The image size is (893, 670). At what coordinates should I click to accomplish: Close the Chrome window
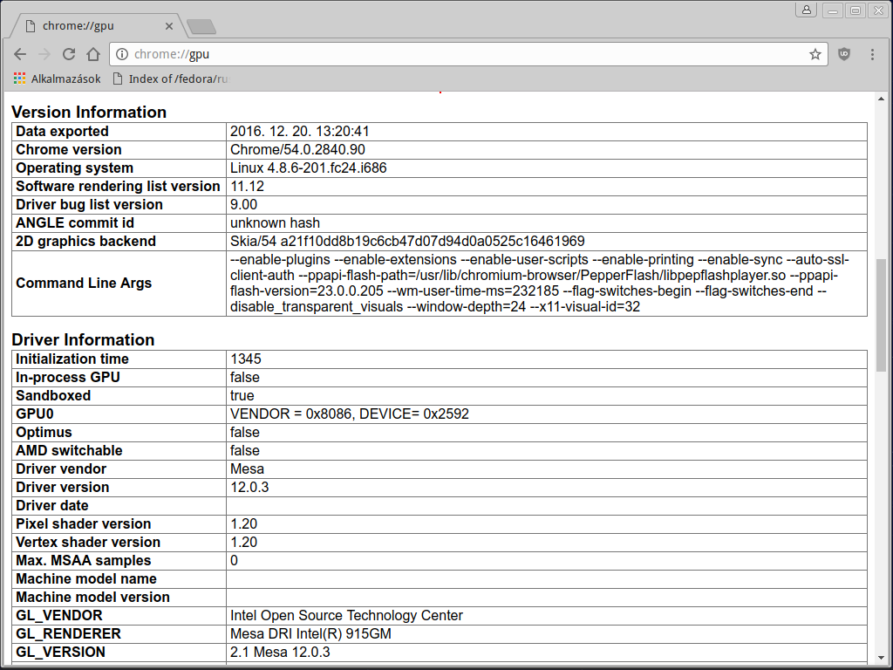point(878,10)
